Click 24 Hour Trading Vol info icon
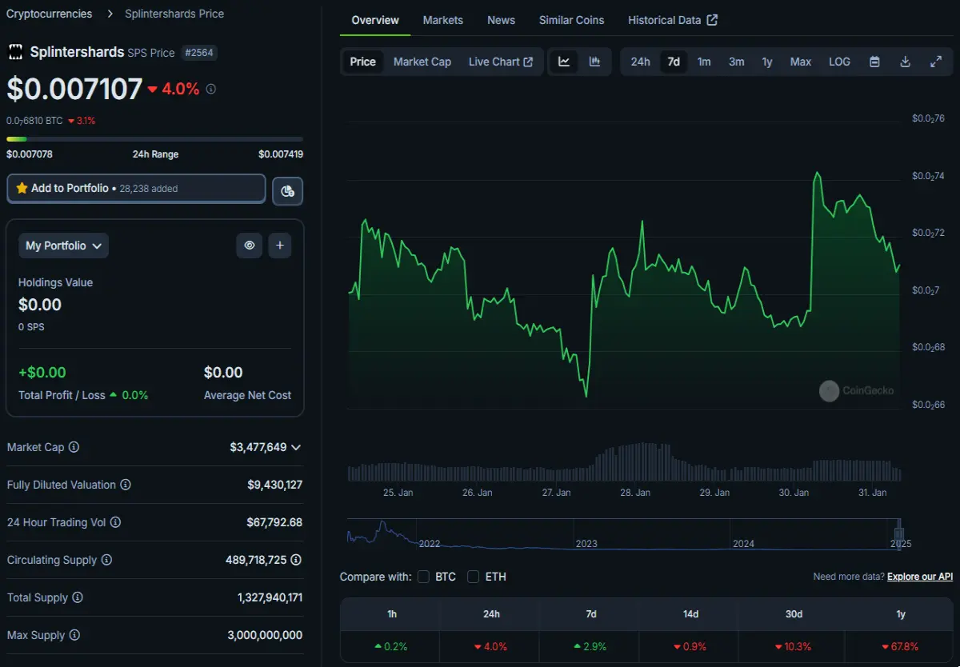 click(x=115, y=522)
